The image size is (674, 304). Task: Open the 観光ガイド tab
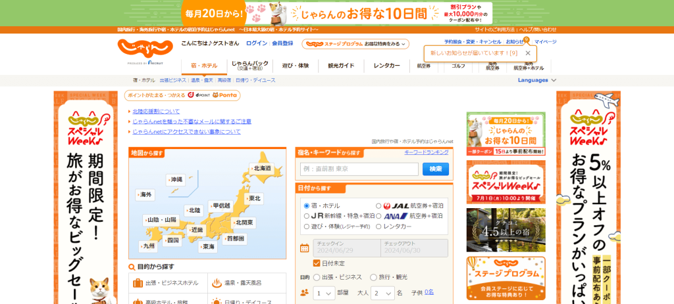(x=341, y=66)
